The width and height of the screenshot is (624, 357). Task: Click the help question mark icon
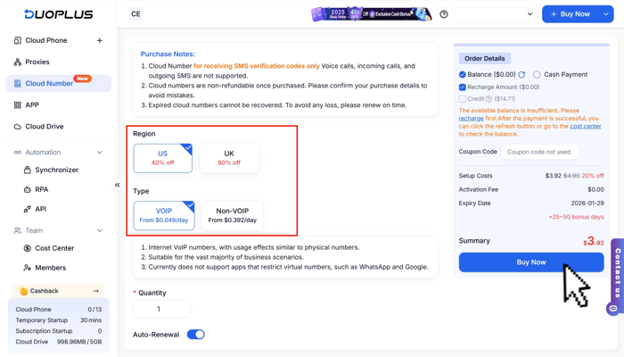pyautogui.click(x=444, y=14)
